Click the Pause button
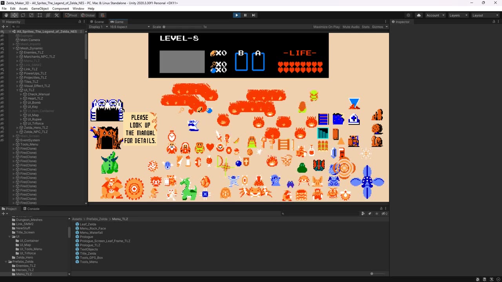This screenshot has height=282, width=502. (245, 15)
